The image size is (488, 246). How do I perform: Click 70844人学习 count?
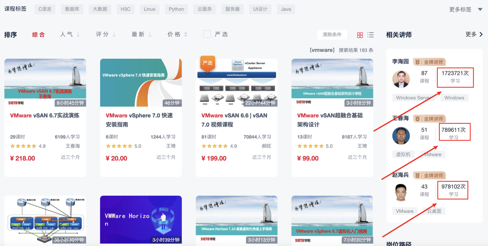click(257, 137)
